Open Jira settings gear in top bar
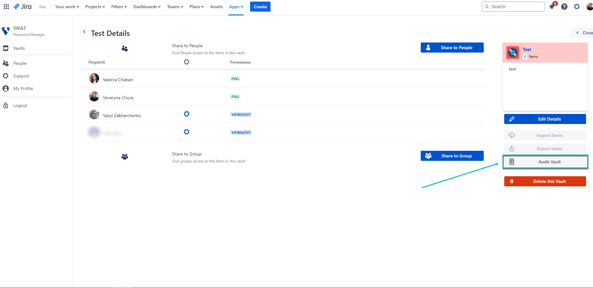Image resolution: width=593 pixels, height=288 pixels. [x=577, y=6]
